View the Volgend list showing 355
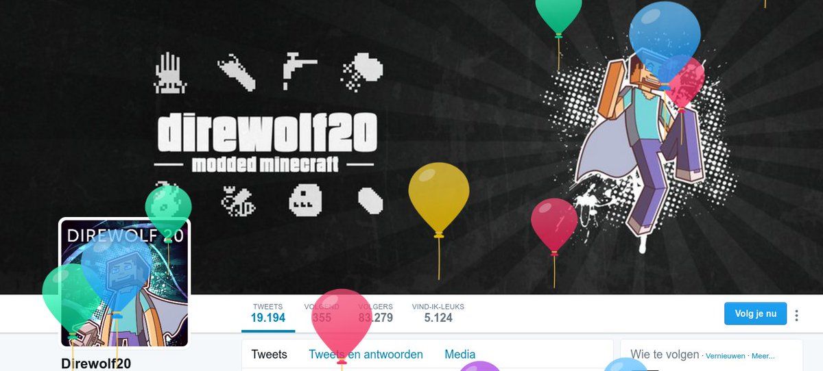The image size is (823, 371). click(x=322, y=313)
